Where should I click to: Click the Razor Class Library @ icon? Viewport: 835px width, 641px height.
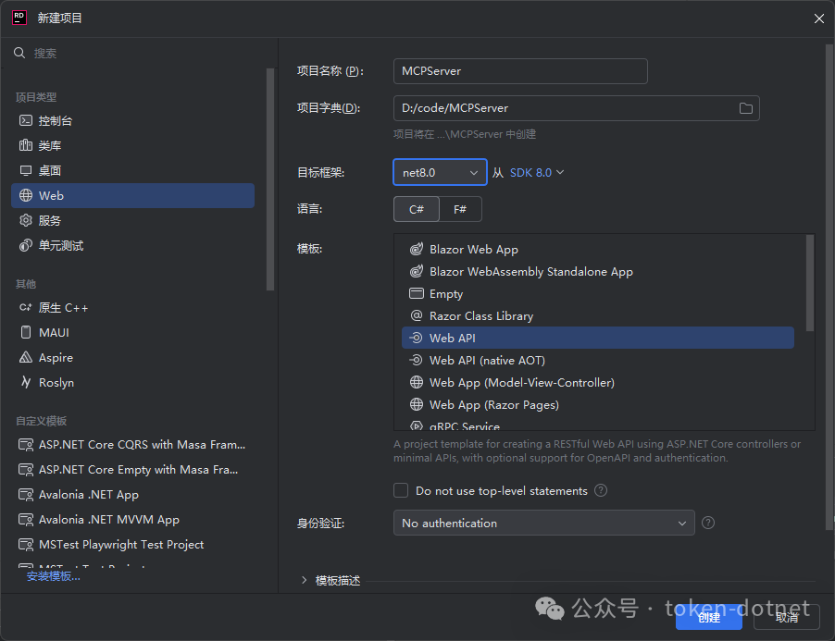(x=417, y=315)
